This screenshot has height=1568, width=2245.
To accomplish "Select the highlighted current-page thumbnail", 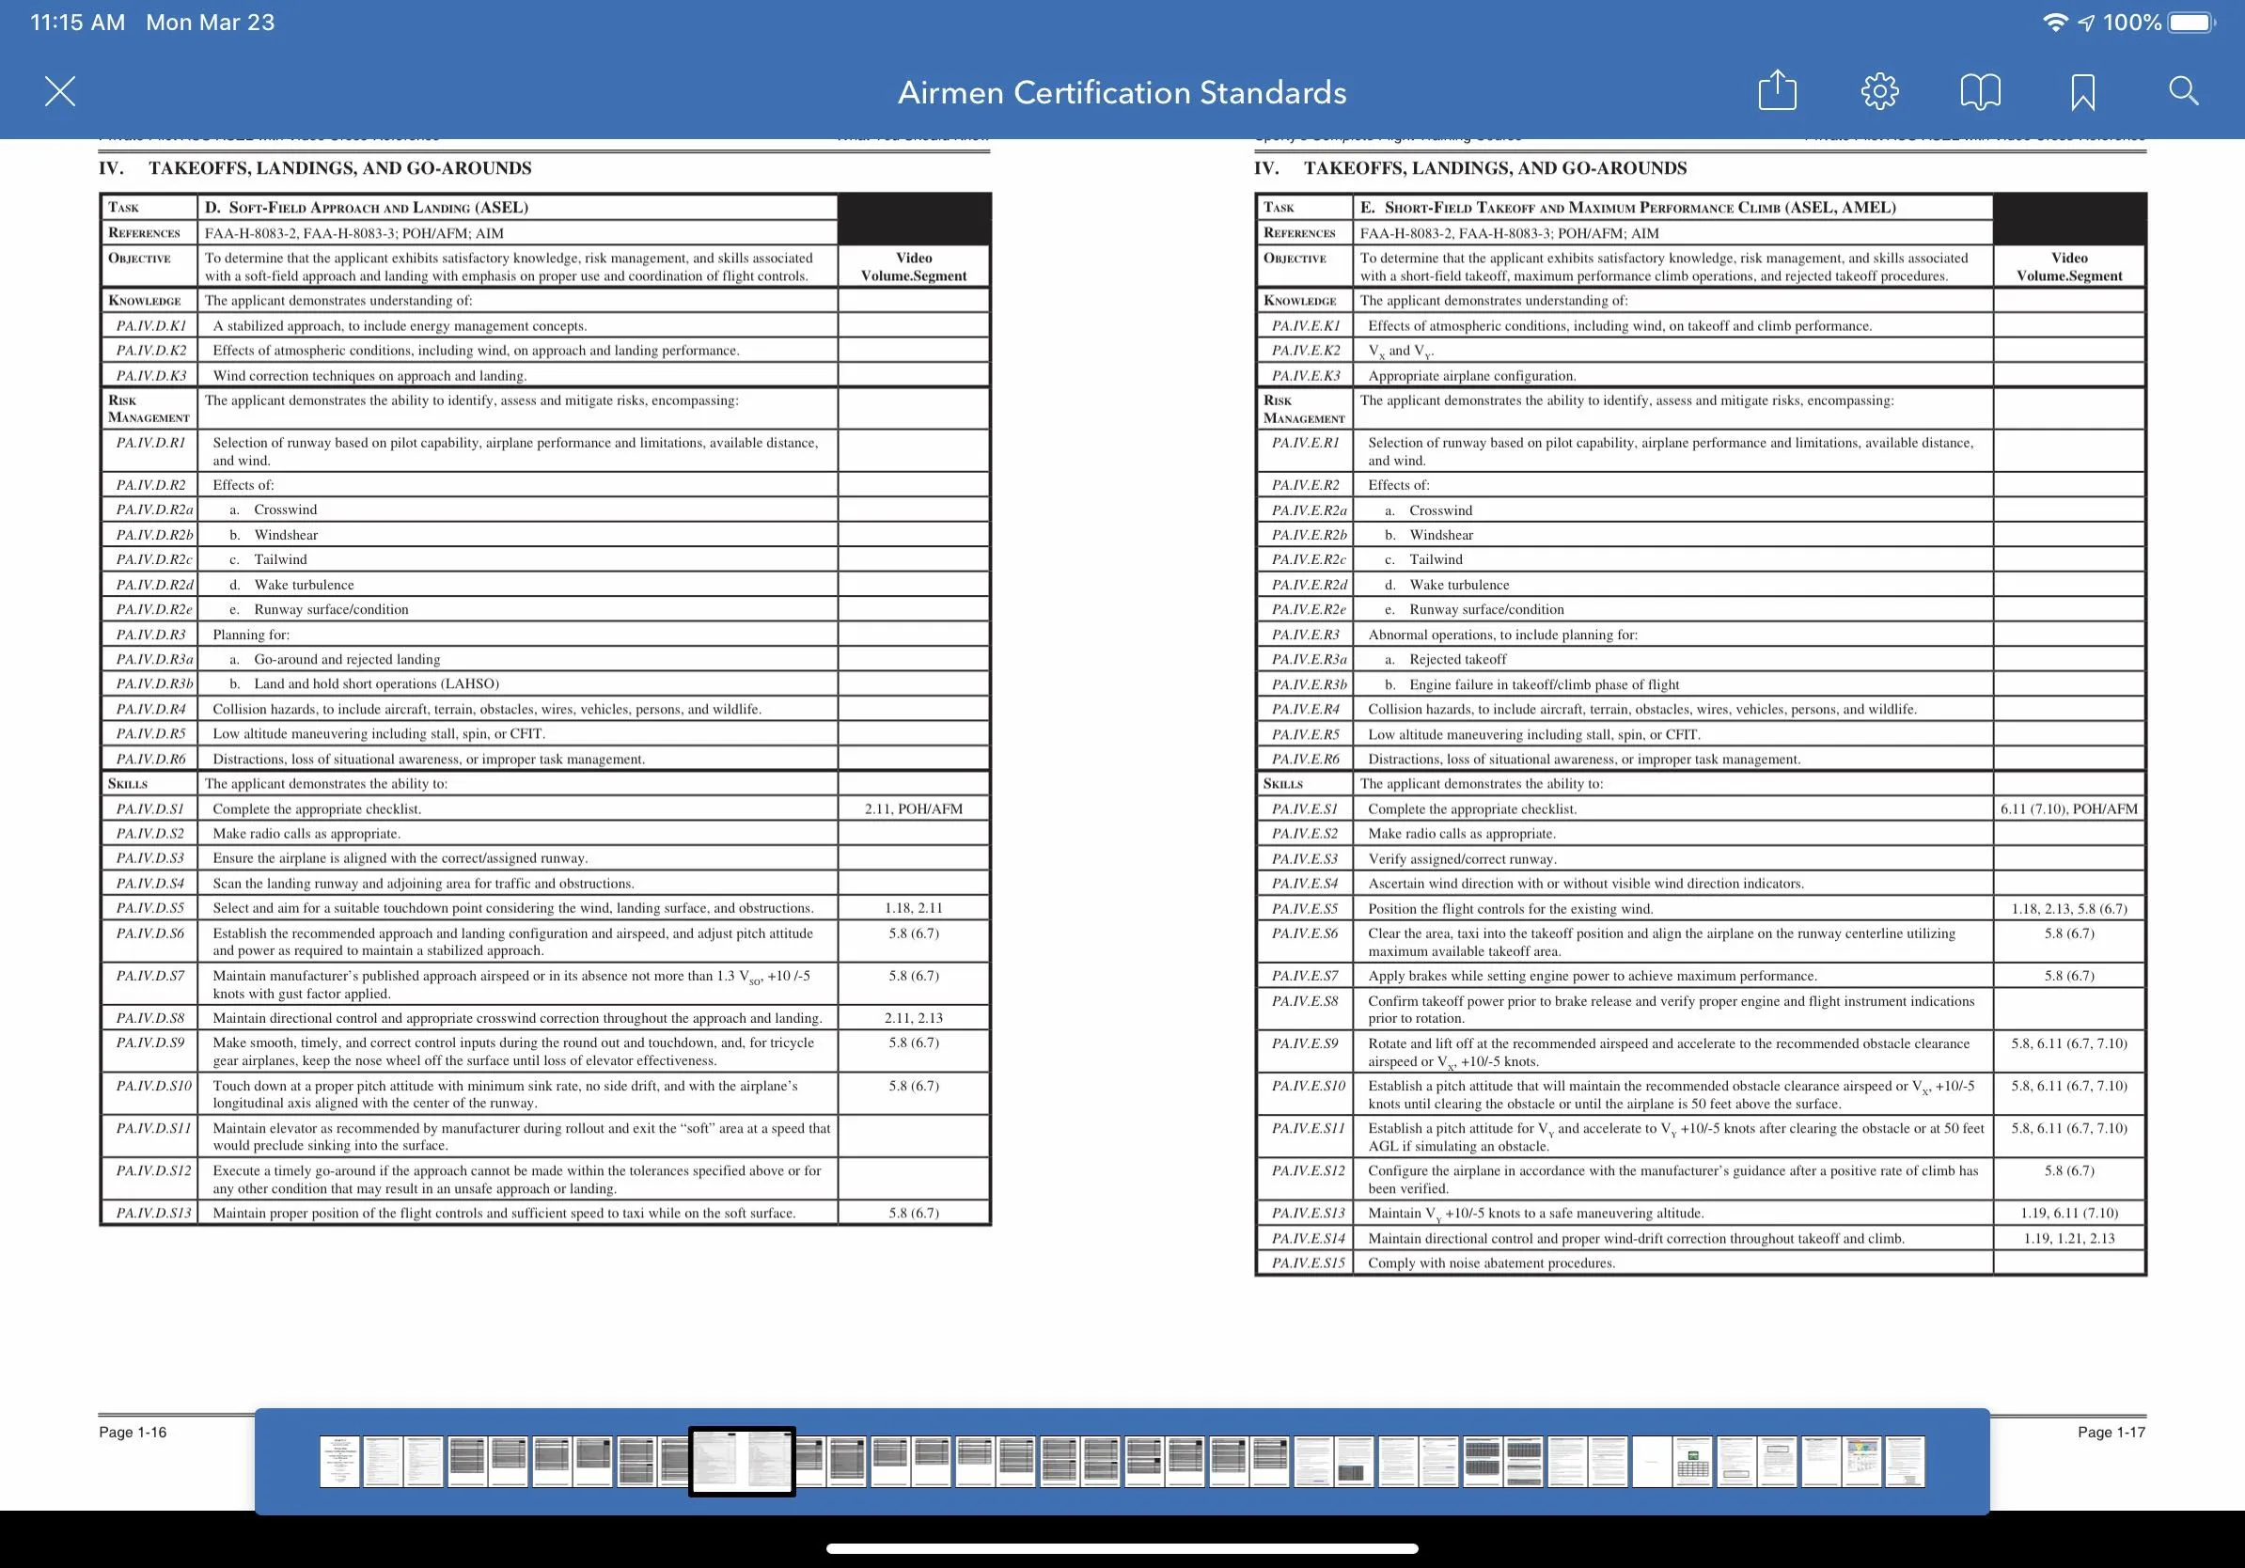I will coord(742,1462).
